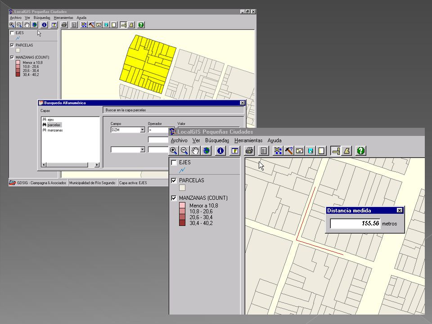Select Zoom Out tool in front LocalGIS window
This screenshot has width=432, height=324.
click(184, 151)
